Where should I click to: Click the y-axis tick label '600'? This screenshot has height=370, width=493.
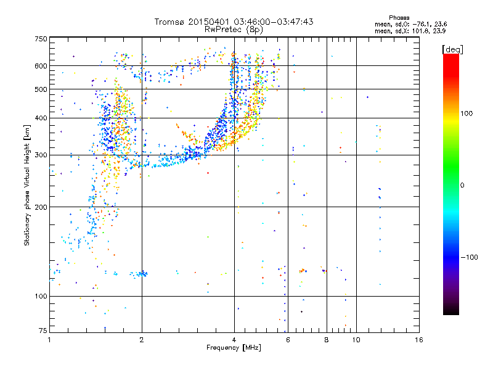click(41, 66)
